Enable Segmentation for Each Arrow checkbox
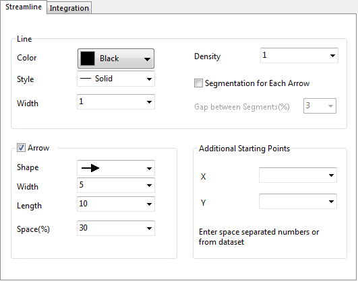The image size is (358, 281). click(198, 83)
